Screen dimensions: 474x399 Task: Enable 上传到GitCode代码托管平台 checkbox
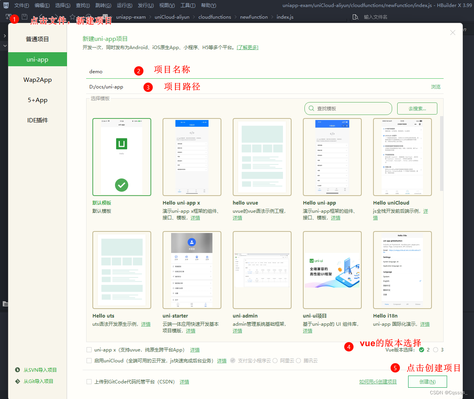coord(89,382)
